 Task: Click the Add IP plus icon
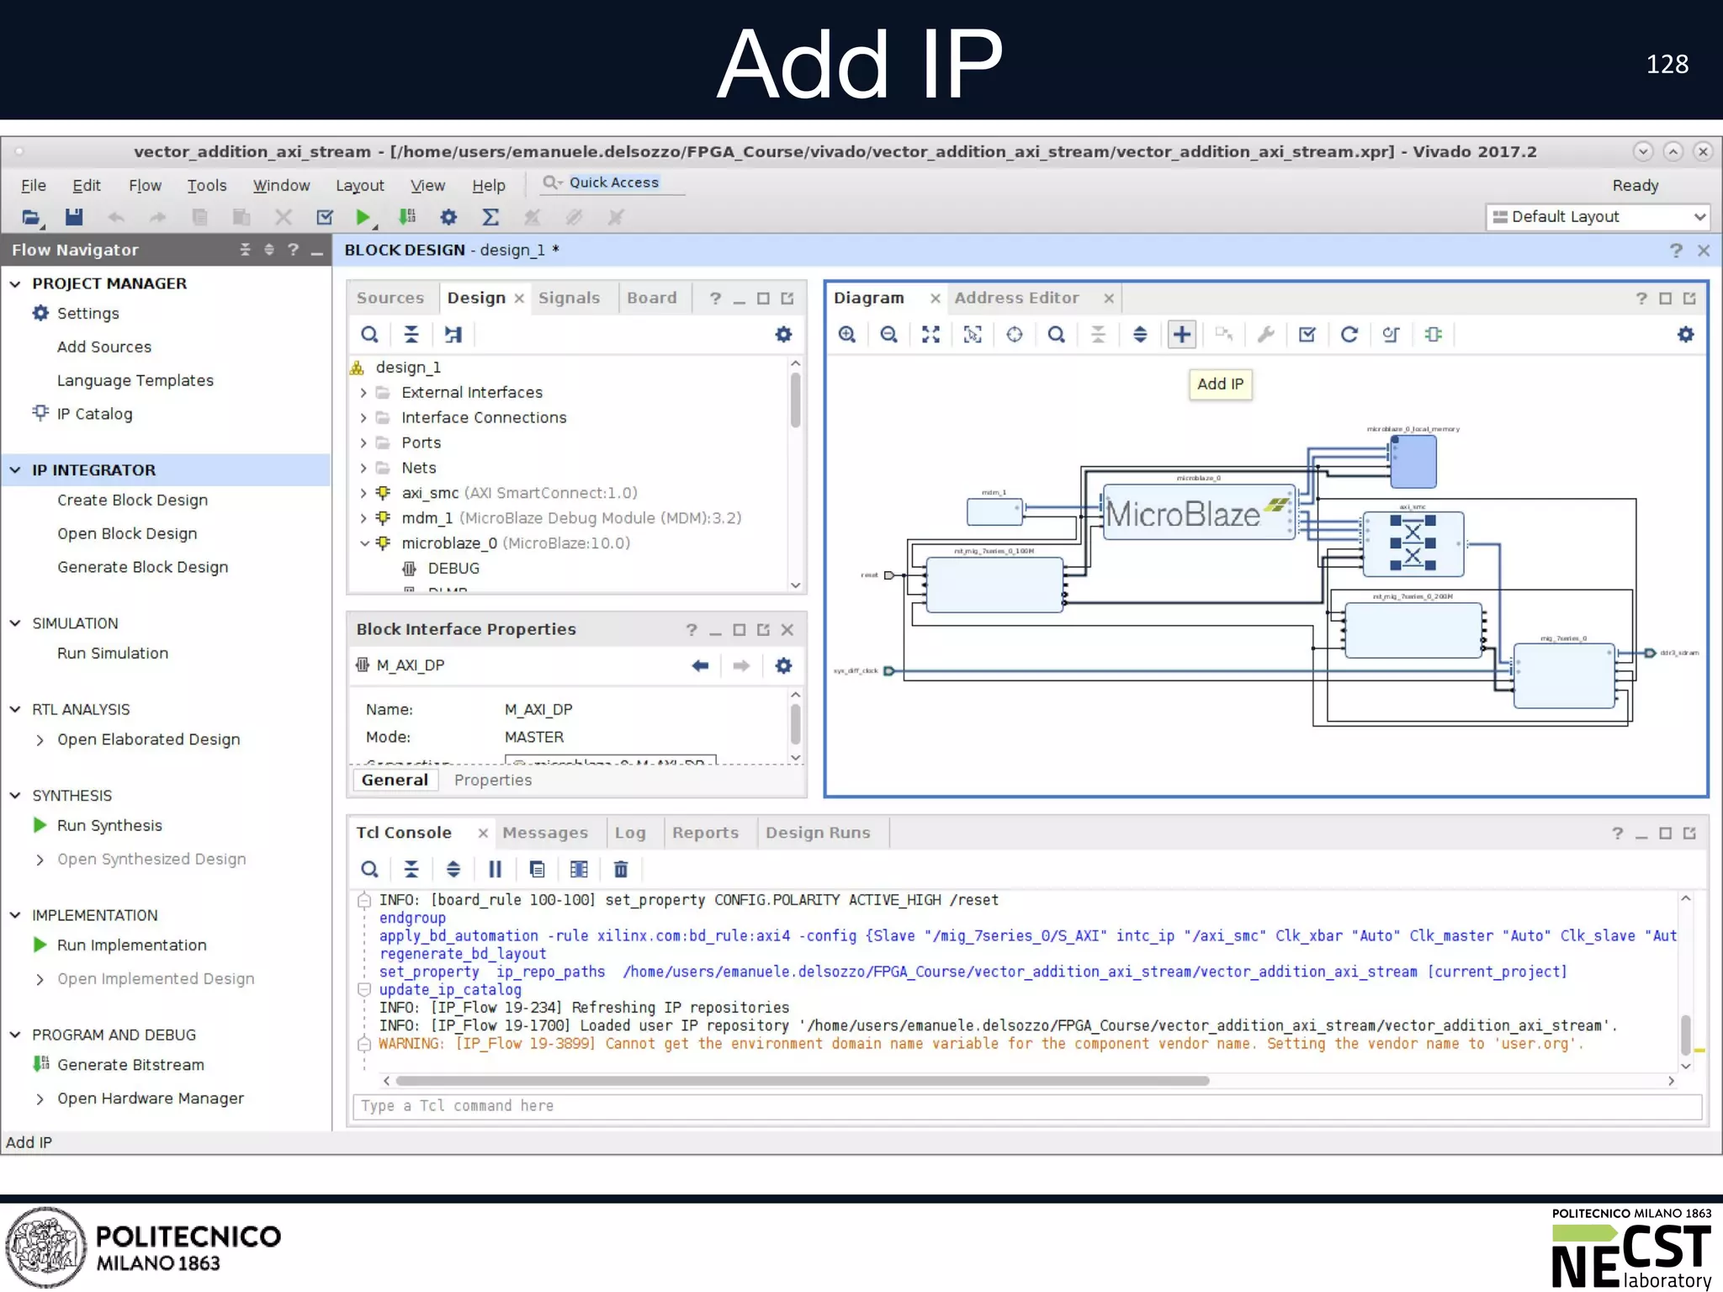click(x=1182, y=335)
